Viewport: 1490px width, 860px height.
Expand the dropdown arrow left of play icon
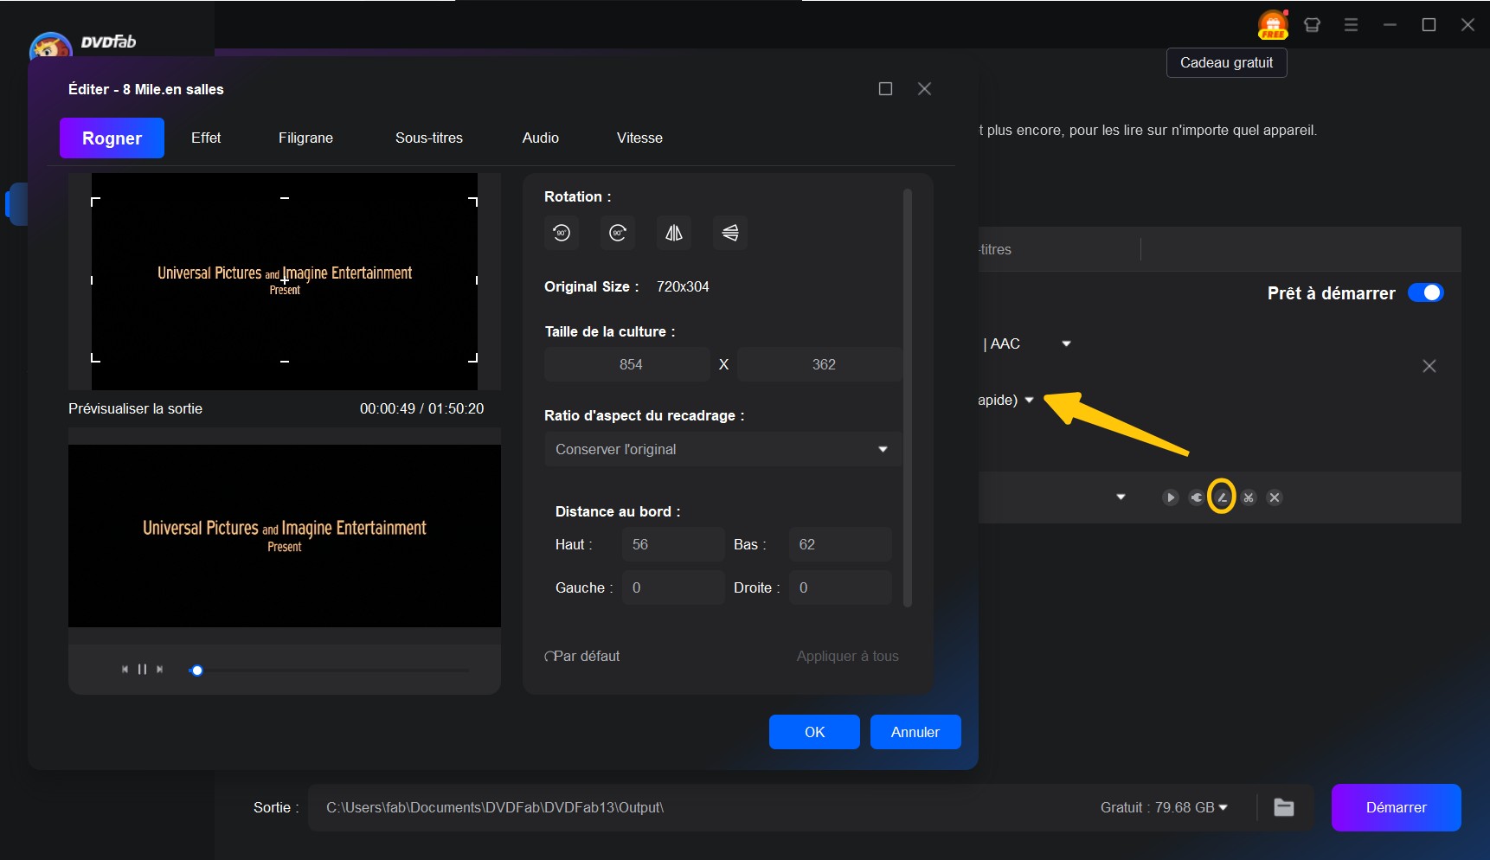pos(1121,497)
